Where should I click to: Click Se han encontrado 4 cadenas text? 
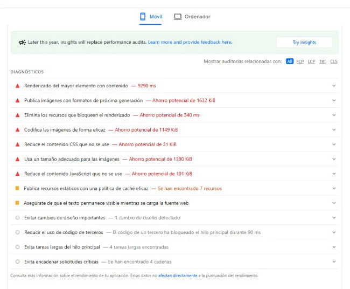(140, 262)
